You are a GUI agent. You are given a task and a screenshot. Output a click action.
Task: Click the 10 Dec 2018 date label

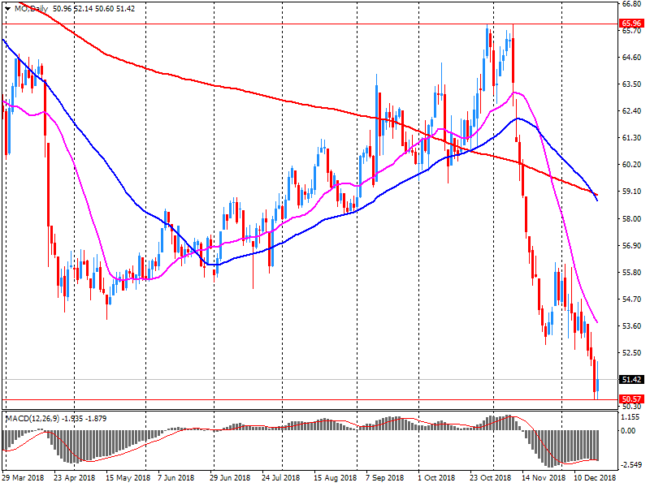(x=595, y=478)
